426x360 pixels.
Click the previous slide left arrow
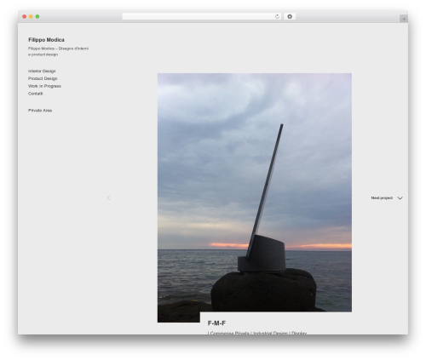[108, 197]
